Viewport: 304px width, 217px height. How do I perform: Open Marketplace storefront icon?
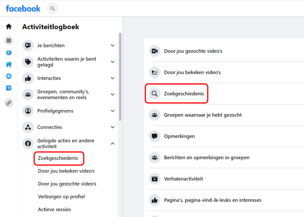click(x=9, y=64)
